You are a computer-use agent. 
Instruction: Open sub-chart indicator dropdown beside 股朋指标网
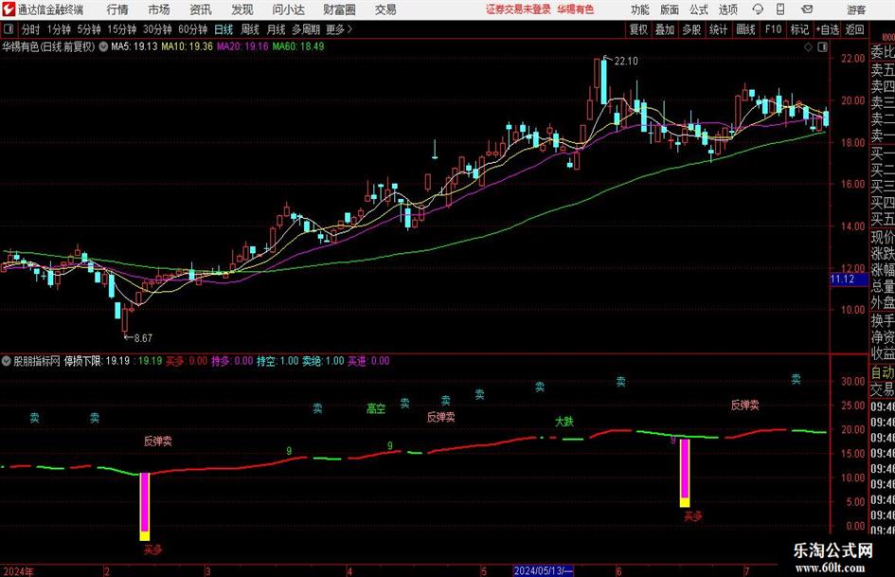(x=7, y=361)
